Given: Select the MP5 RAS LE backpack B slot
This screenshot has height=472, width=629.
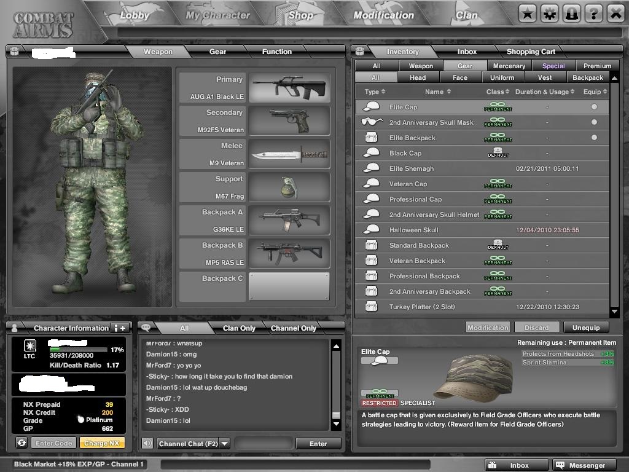Looking at the screenshot, I should (289, 254).
